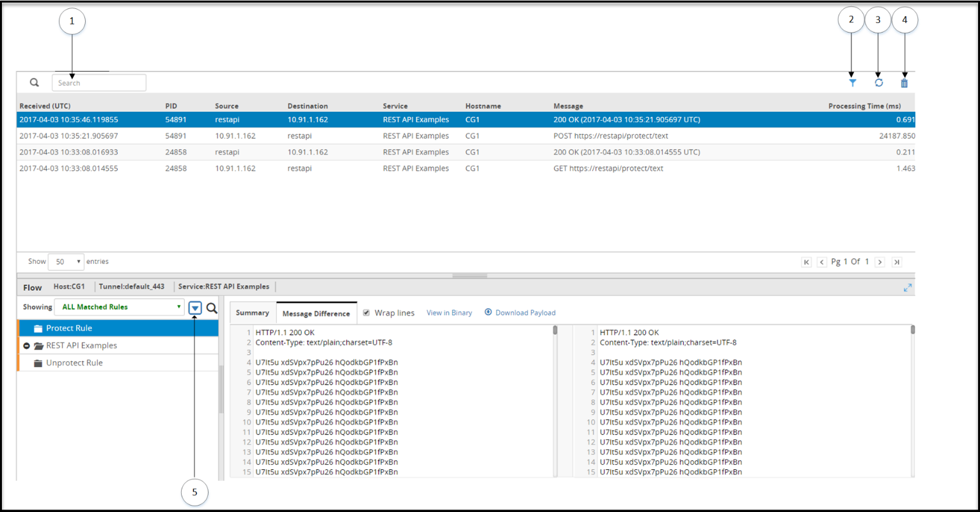
Task: Click the View in Binary link
Action: [449, 313]
